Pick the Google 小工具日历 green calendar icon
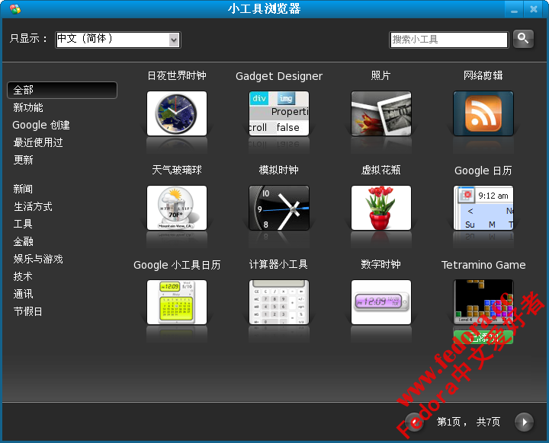549x443 pixels. click(x=177, y=302)
